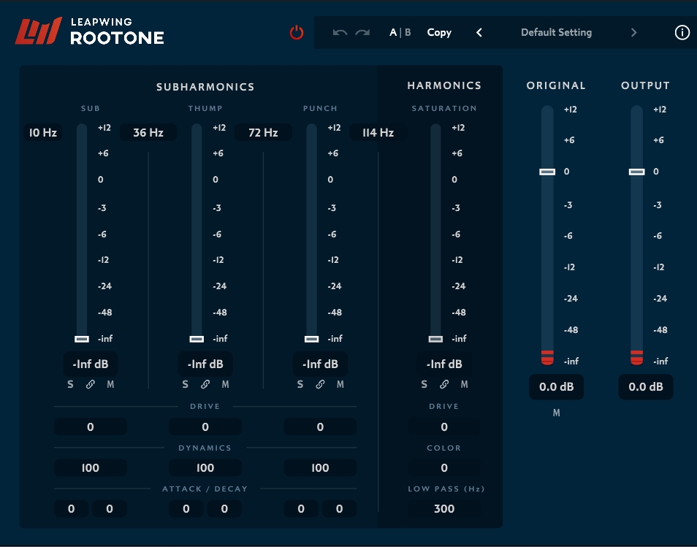Solo the Saturation band

pos(424,384)
